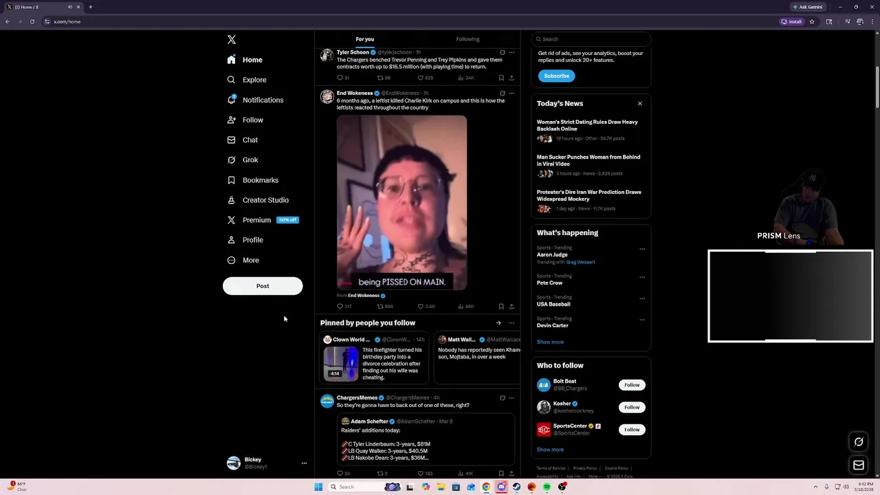The width and height of the screenshot is (880, 495).
Task: Go to Profile page
Action: tap(245, 240)
